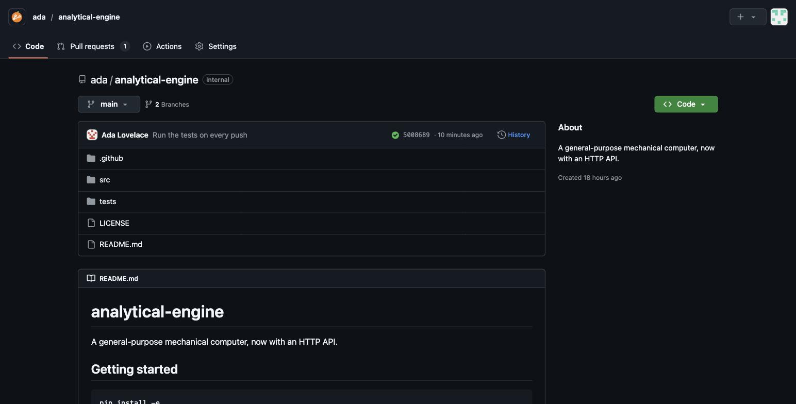This screenshot has width=796, height=404.
Task: Click 'analytical-engine' in the header breadcrumb
Action: click(x=89, y=17)
